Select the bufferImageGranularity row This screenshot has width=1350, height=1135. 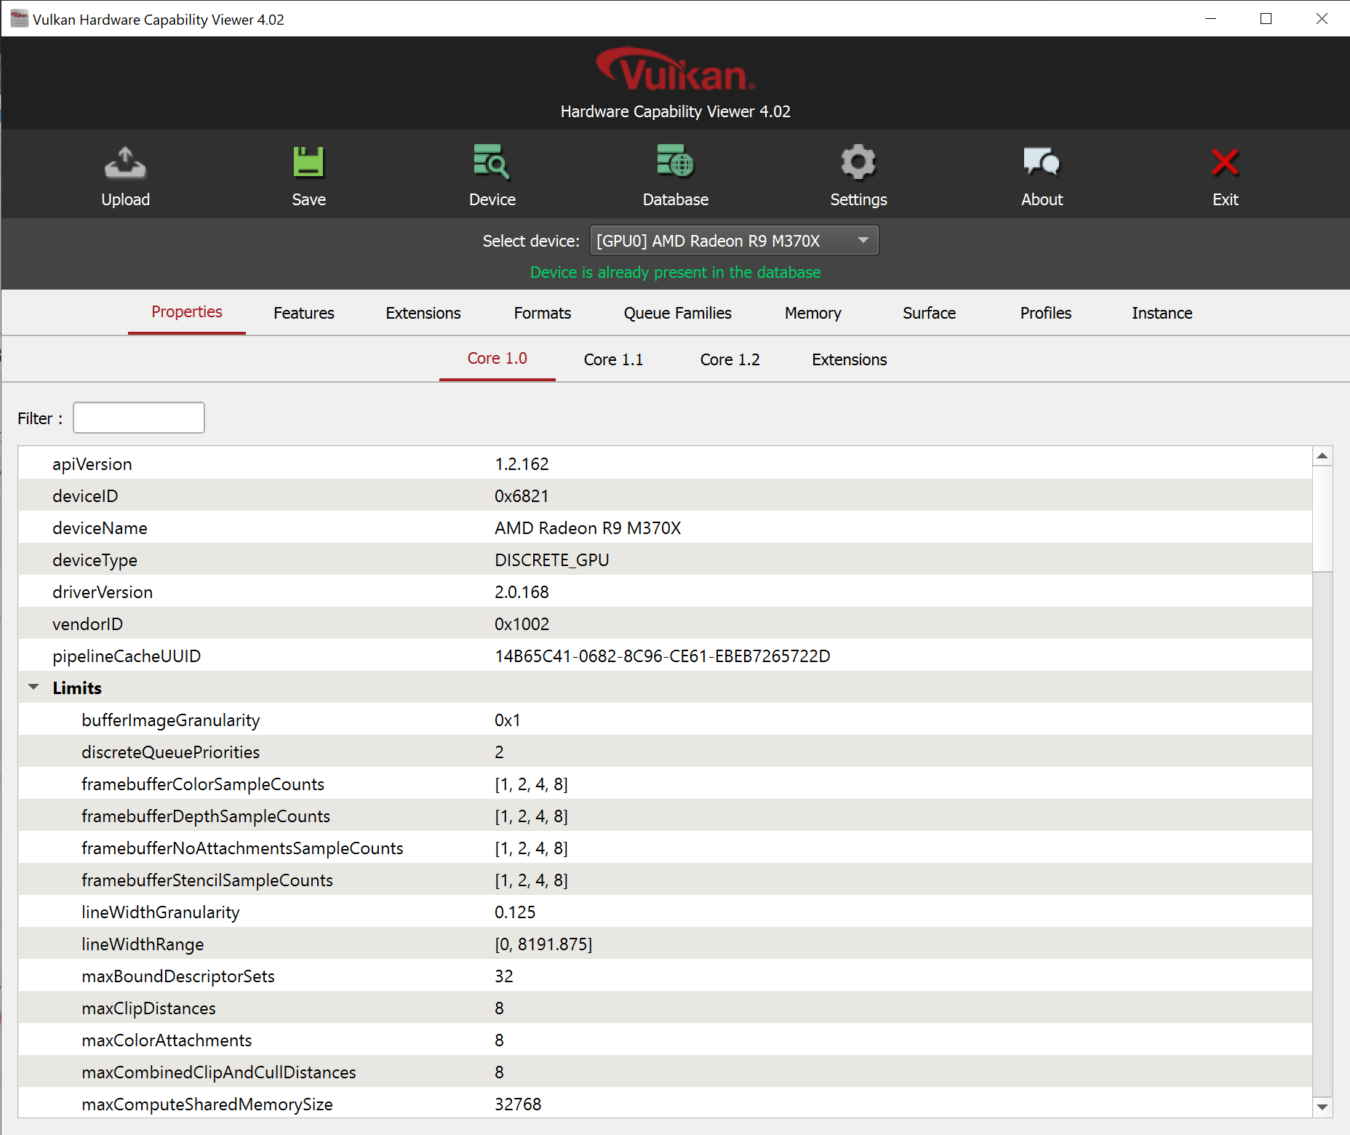pos(665,720)
